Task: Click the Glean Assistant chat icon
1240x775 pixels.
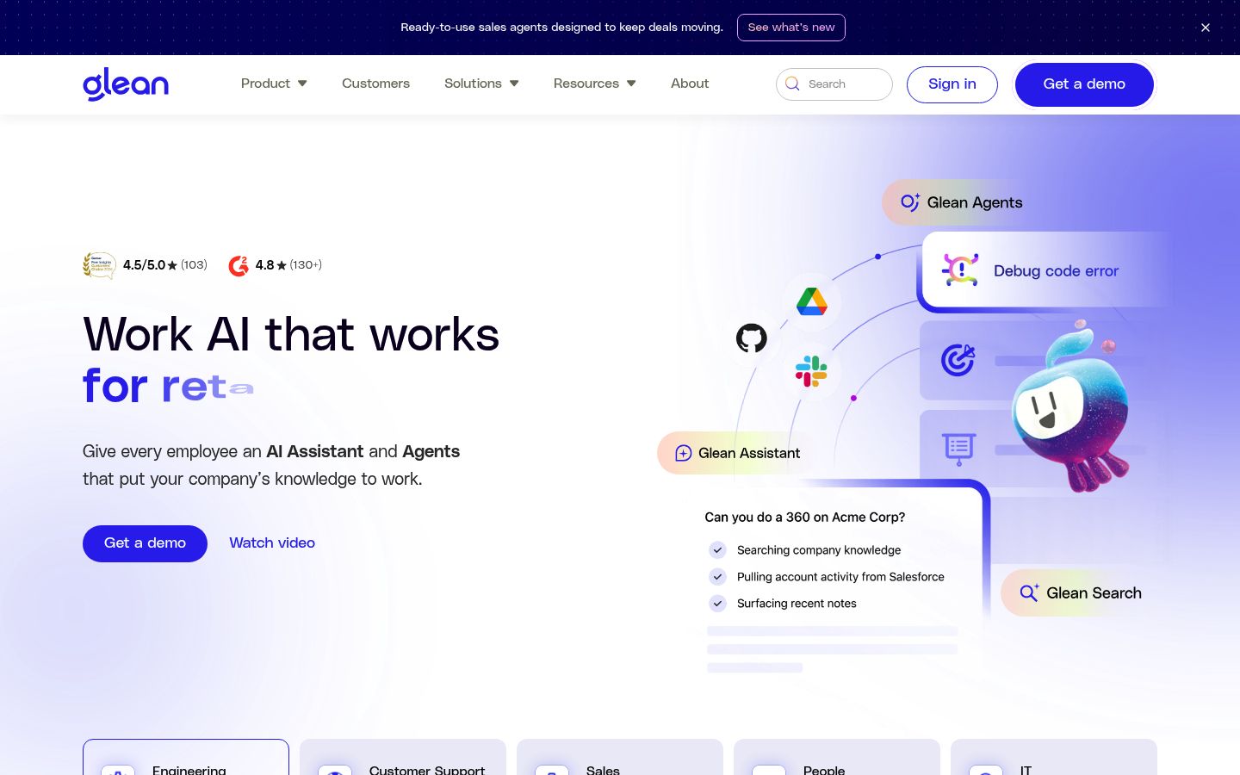Action: pyautogui.click(x=684, y=454)
